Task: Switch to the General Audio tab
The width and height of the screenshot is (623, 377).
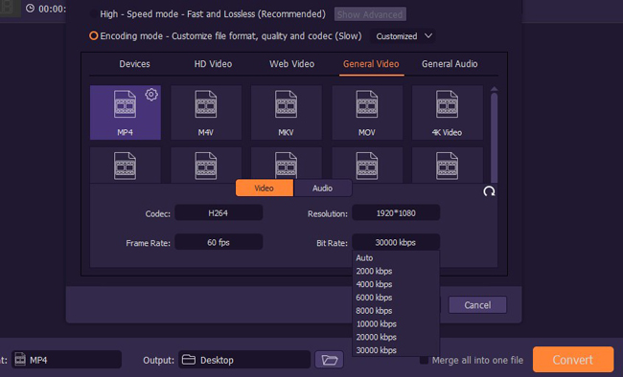Action: pos(450,64)
